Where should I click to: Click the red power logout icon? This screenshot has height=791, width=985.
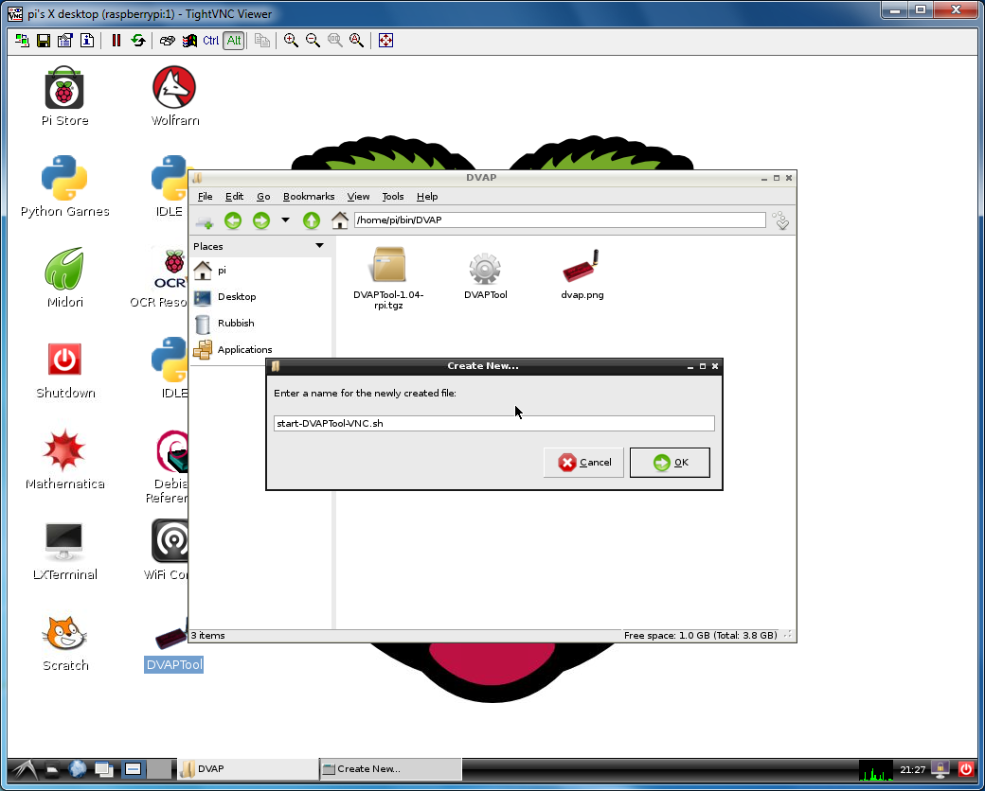coord(965,769)
